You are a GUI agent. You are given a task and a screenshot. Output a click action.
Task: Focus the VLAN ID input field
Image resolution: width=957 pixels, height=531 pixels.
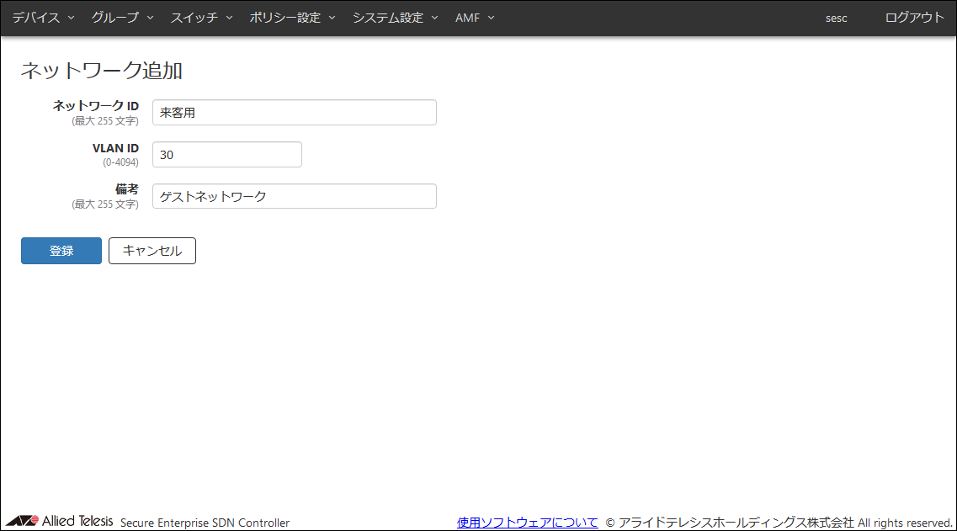click(227, 154)
